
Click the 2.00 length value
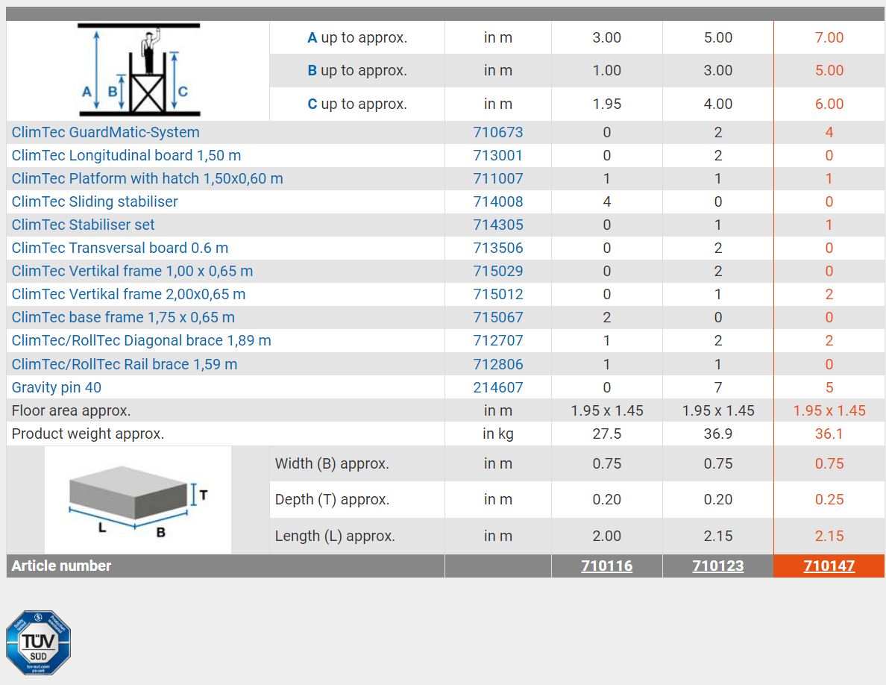pos(607,536)
